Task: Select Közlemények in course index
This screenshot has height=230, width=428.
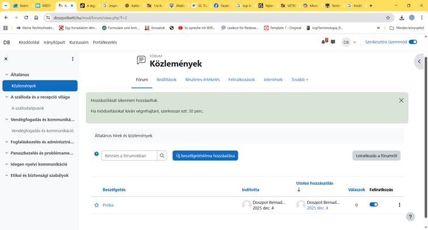Action: click(x=40, y=86)
